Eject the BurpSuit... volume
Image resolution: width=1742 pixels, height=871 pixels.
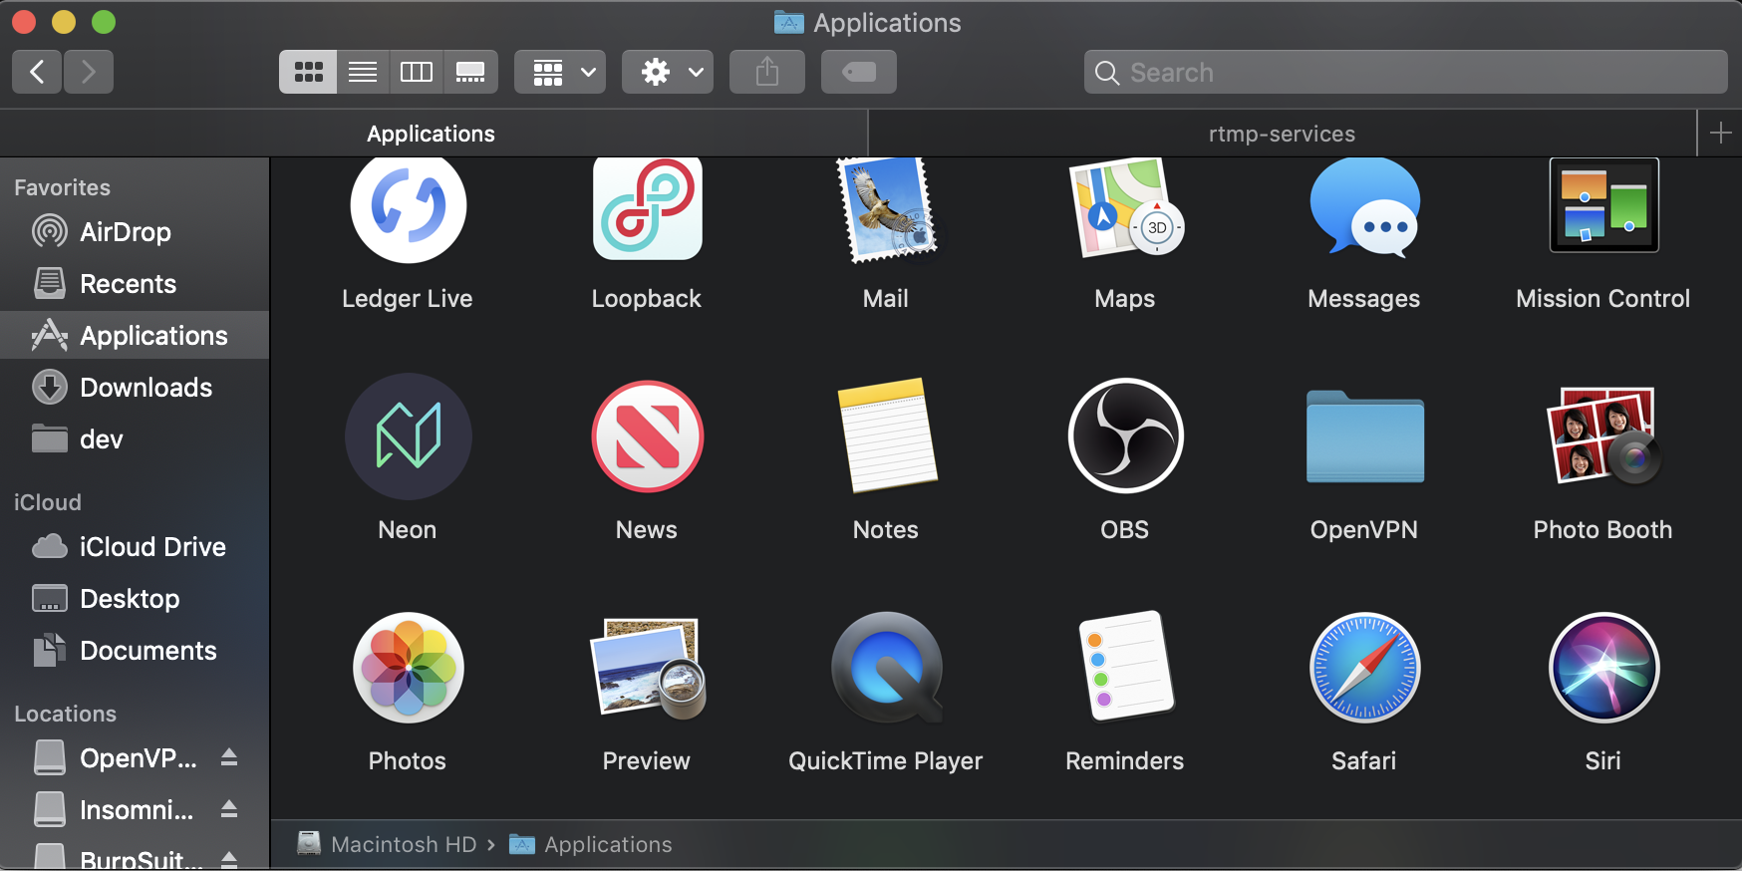[229, 859]
